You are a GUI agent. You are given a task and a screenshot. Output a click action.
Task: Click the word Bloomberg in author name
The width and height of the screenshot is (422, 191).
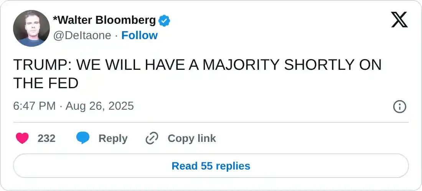[126, 20]
